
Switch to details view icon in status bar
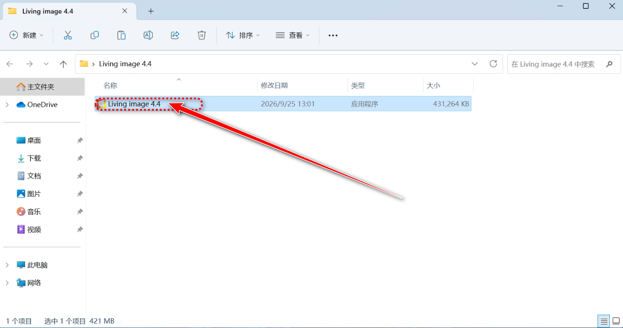pyautogui.click(x=604, y=321)
